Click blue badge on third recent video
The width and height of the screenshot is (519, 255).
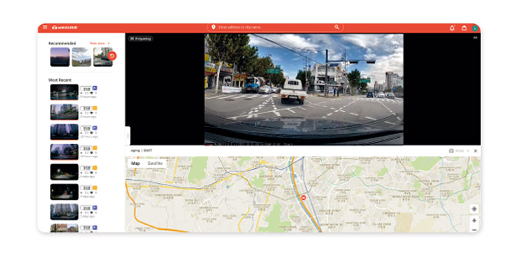point(95,128)
